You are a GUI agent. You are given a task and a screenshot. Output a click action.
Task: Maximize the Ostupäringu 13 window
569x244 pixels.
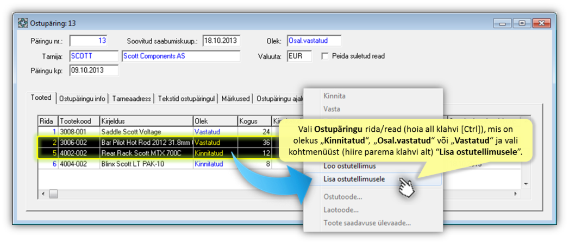[521, 23]
